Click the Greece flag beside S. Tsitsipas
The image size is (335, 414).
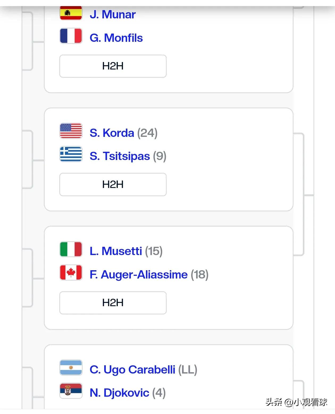click(x=71, y=154)
